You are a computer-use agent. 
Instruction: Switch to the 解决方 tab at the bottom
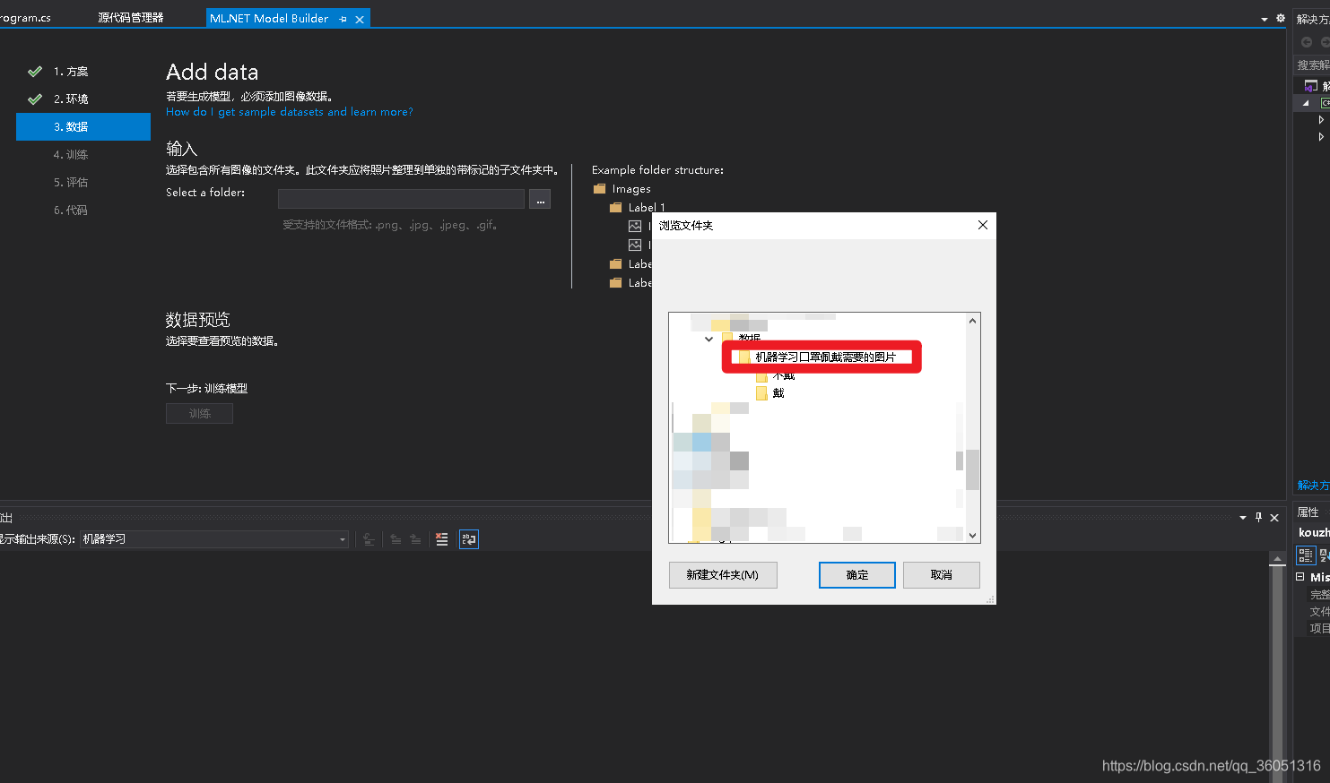pyautogui.click(x=1313, y=486)
